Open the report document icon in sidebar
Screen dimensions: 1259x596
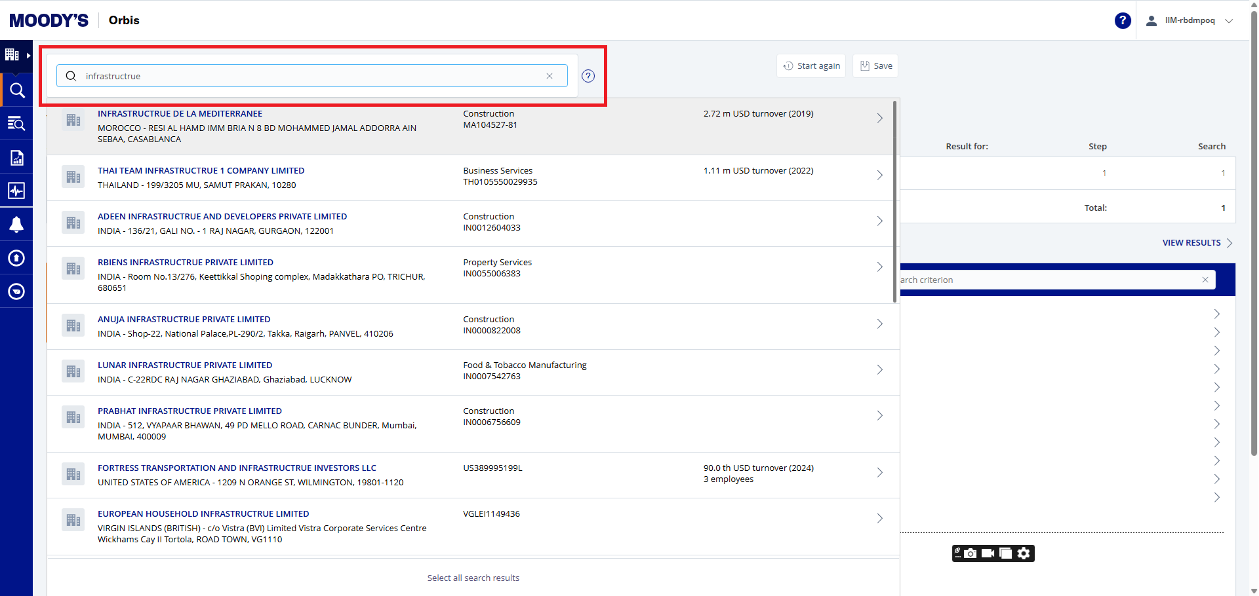pos(16,157)
